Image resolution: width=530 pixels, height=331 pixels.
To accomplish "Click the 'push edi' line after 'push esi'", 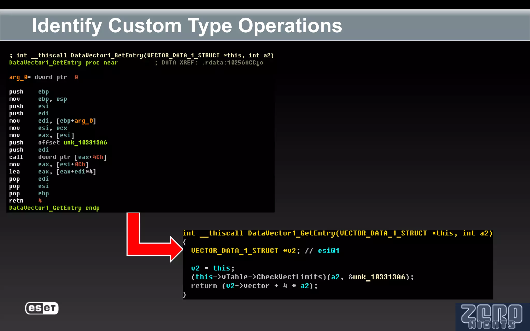I will [x=29, y=114].
